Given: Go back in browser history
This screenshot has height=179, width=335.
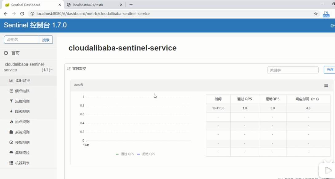Looking at the screenshot, I should 6,14.
